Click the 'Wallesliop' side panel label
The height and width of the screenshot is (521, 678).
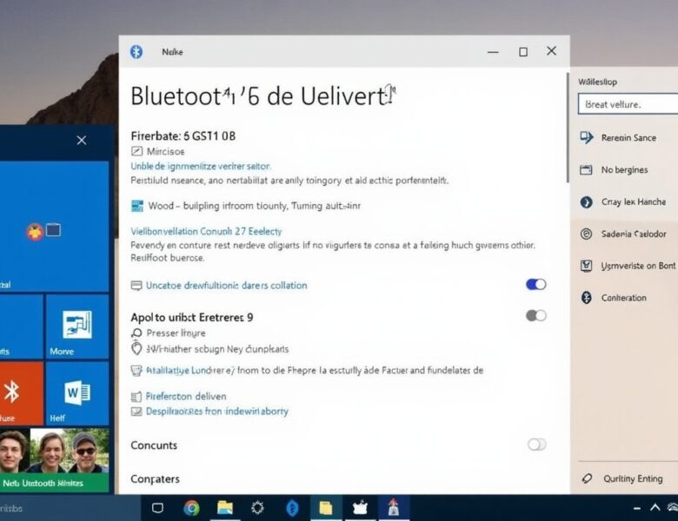[597, 82]
